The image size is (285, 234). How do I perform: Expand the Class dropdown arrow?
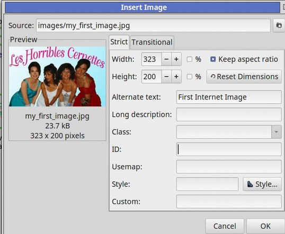tap(277, 132)
